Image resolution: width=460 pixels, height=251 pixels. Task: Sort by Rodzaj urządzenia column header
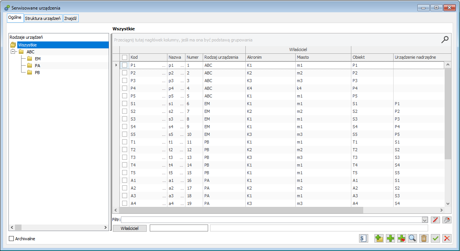coord(224,57)
